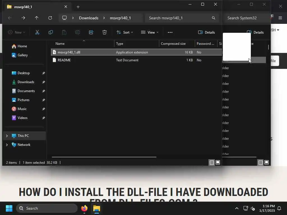
Task: Sort by Compressed size column header
Action: (x=177, y=44)
